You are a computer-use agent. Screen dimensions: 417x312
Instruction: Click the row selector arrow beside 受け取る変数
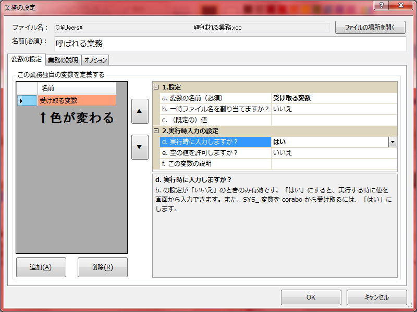click(x=27, y=101)
